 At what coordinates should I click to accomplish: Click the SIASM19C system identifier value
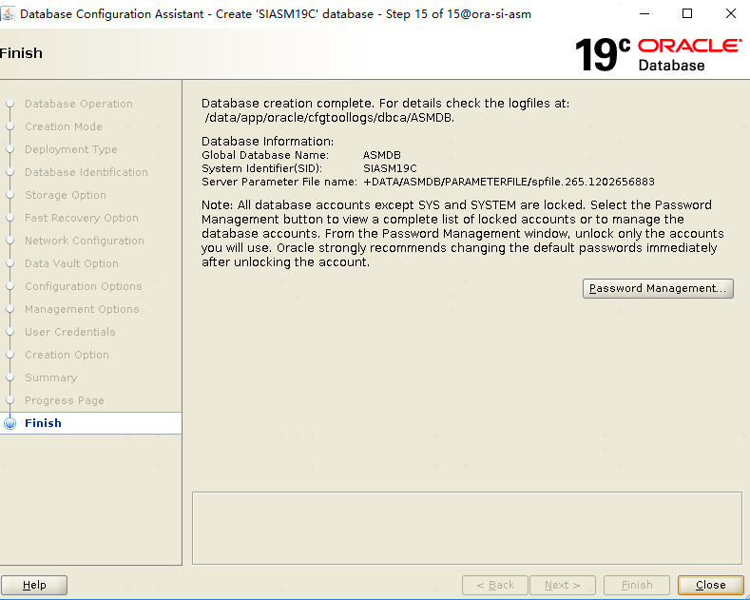390,168
